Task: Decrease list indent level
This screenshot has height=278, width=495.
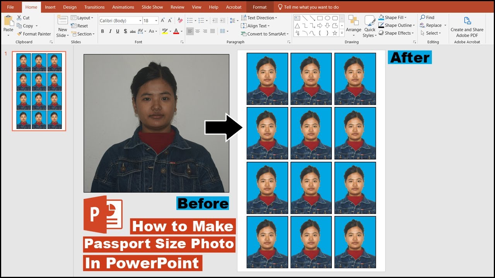Action: [x=215, y=20]
